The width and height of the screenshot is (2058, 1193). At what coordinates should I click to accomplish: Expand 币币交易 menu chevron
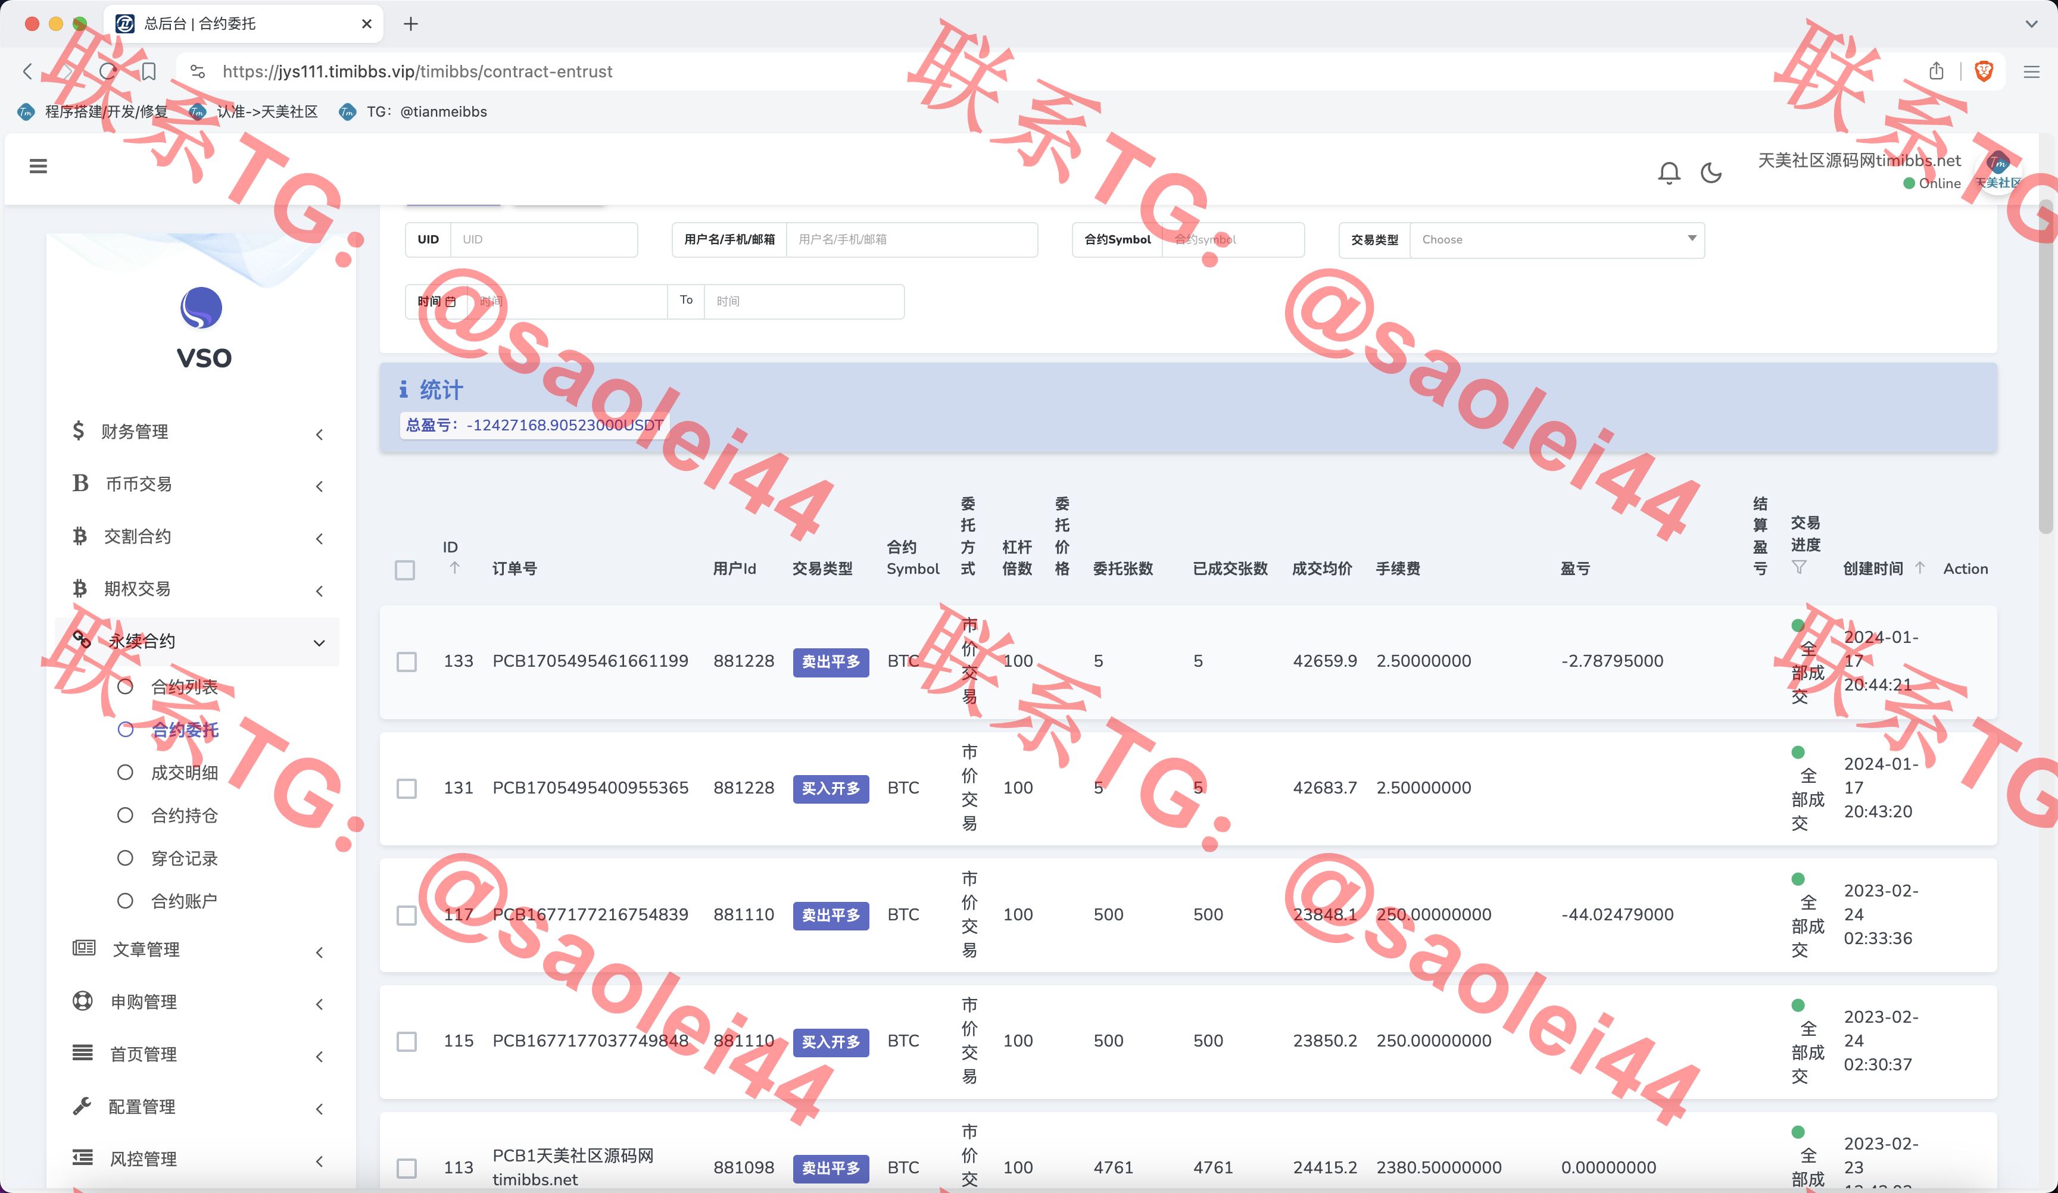click(x=319, y=487)
